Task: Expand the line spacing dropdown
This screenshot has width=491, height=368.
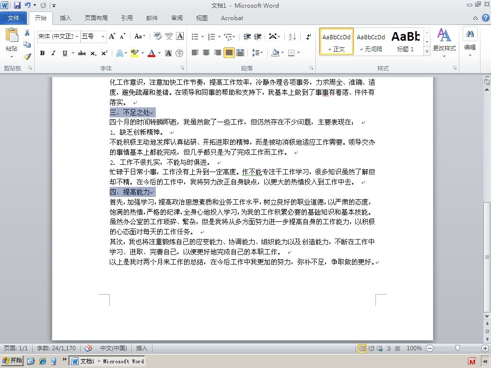Action: pos(262,53)
